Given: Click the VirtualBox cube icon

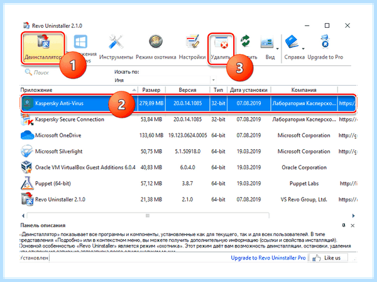Looking at the screenshot, I should click(x=26, y=167).
